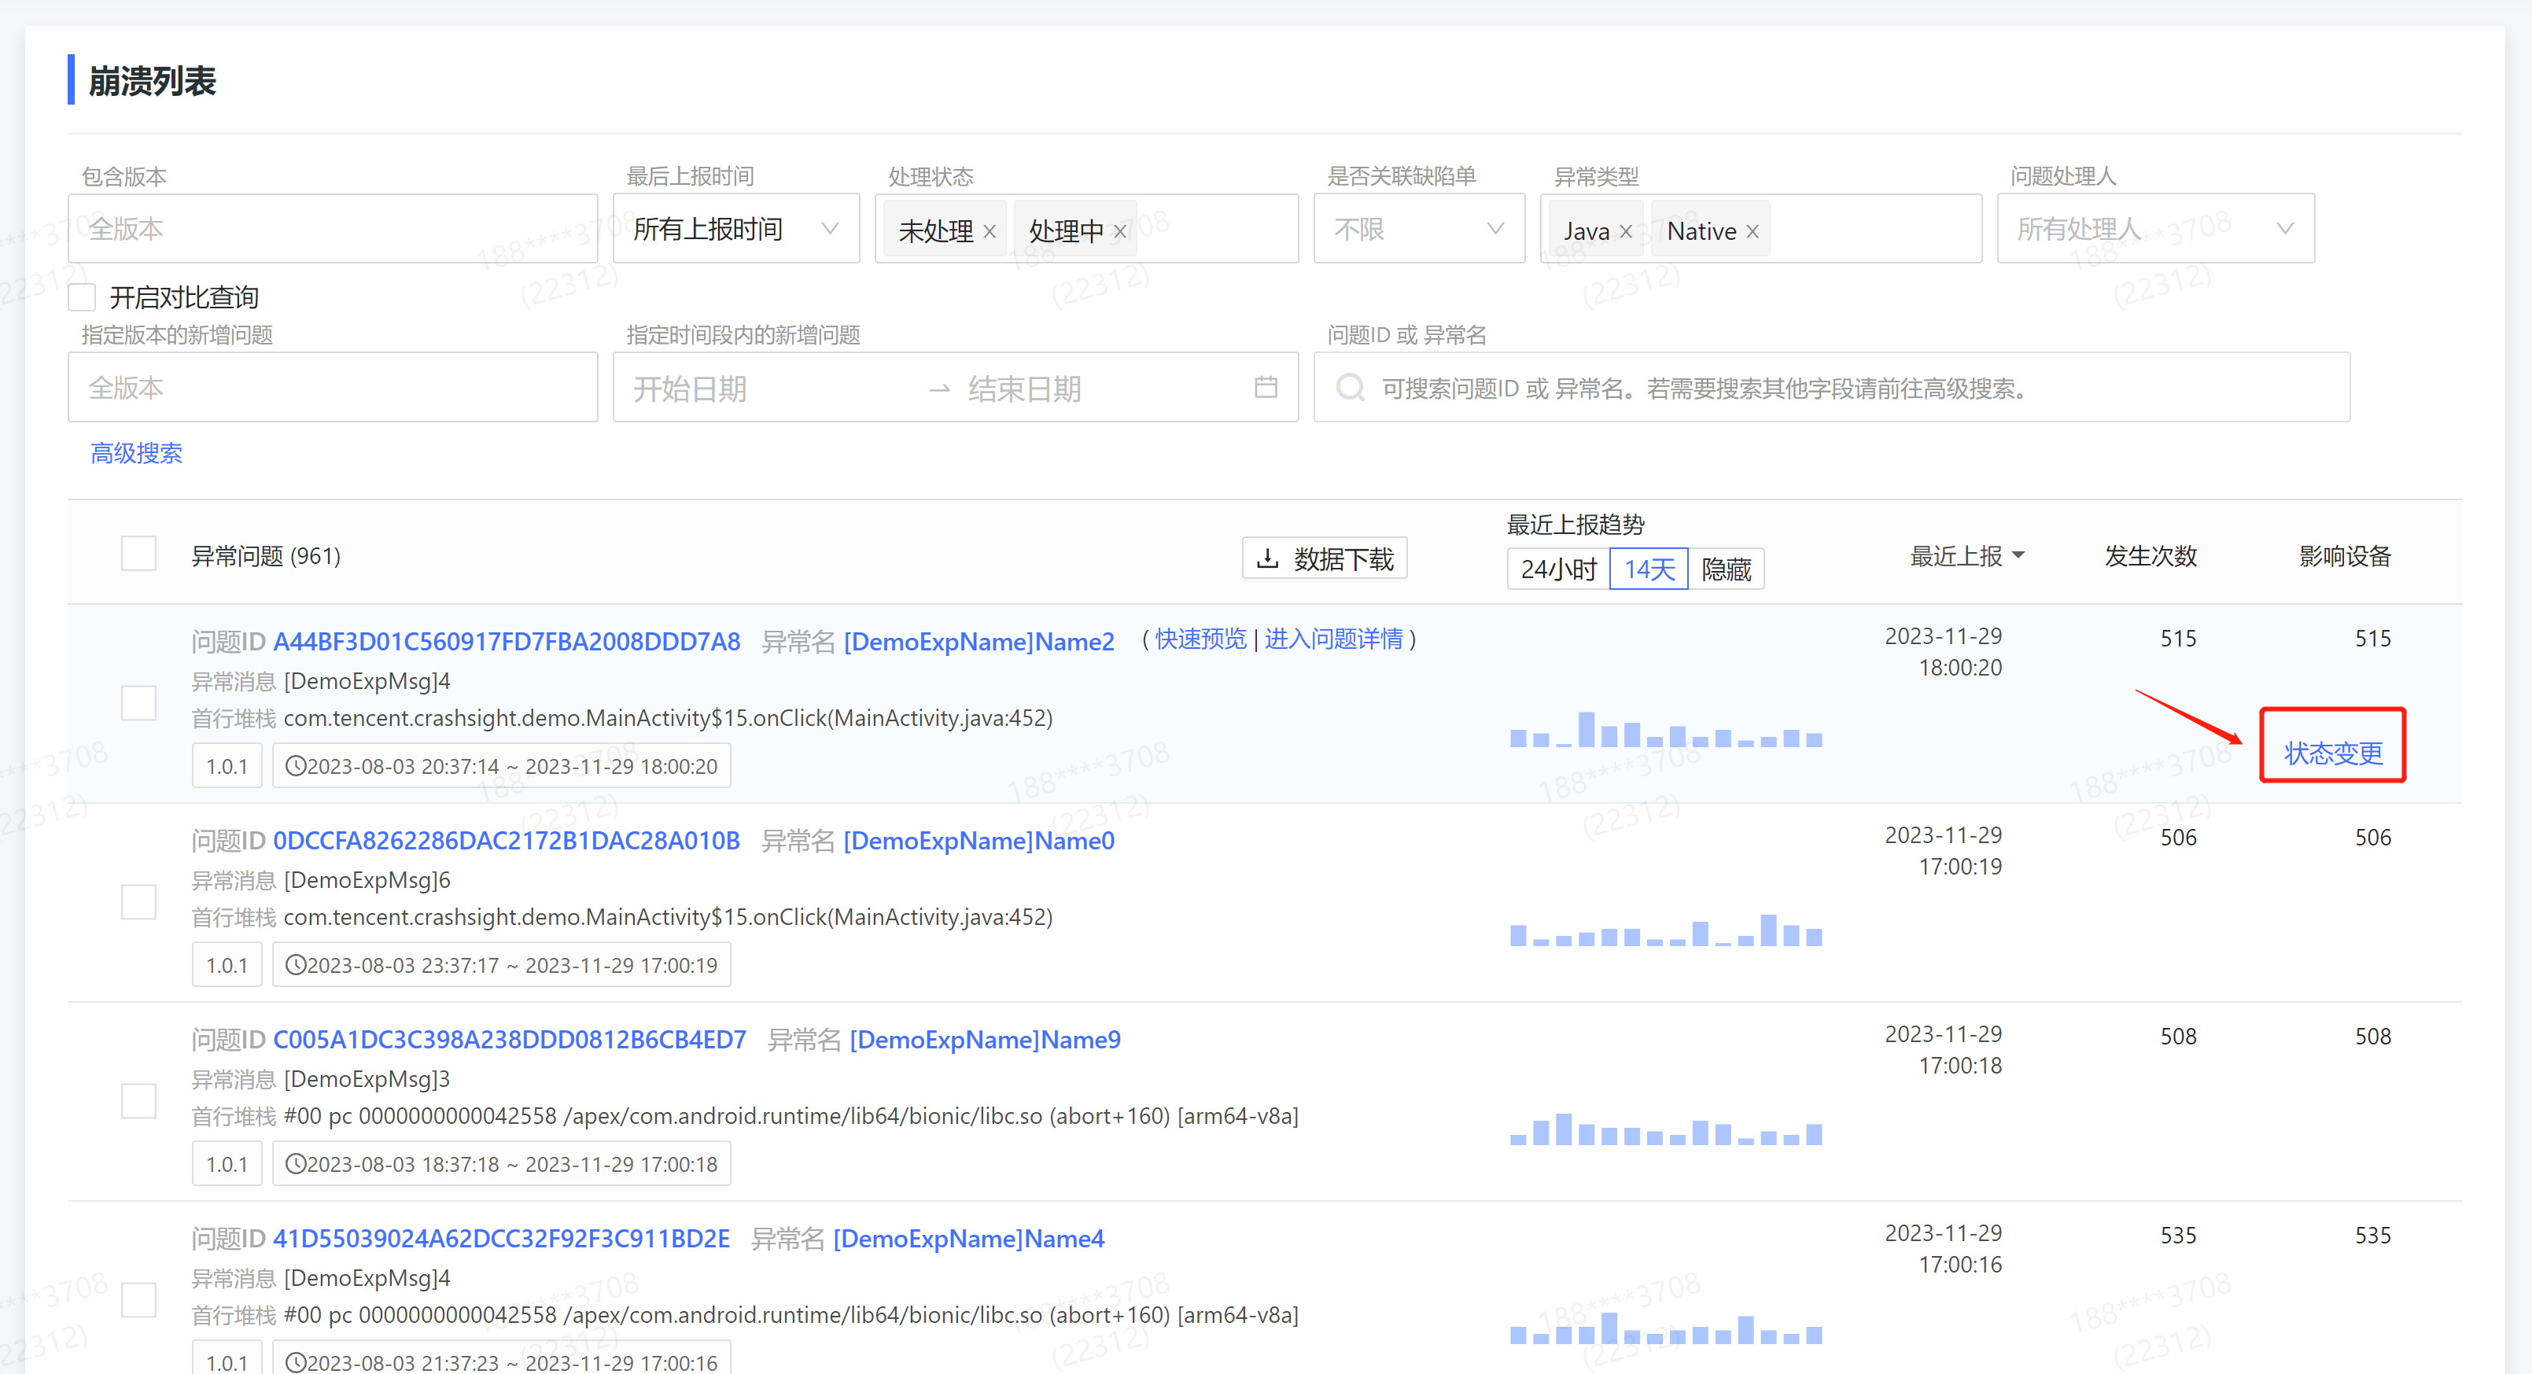Open 高级搜索 link

137,453
